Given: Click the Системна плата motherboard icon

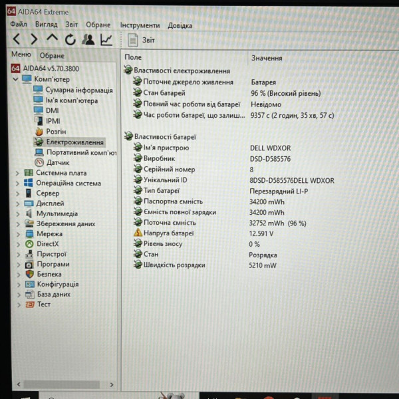Looking at the screenshot, I should tap(29, 173).
